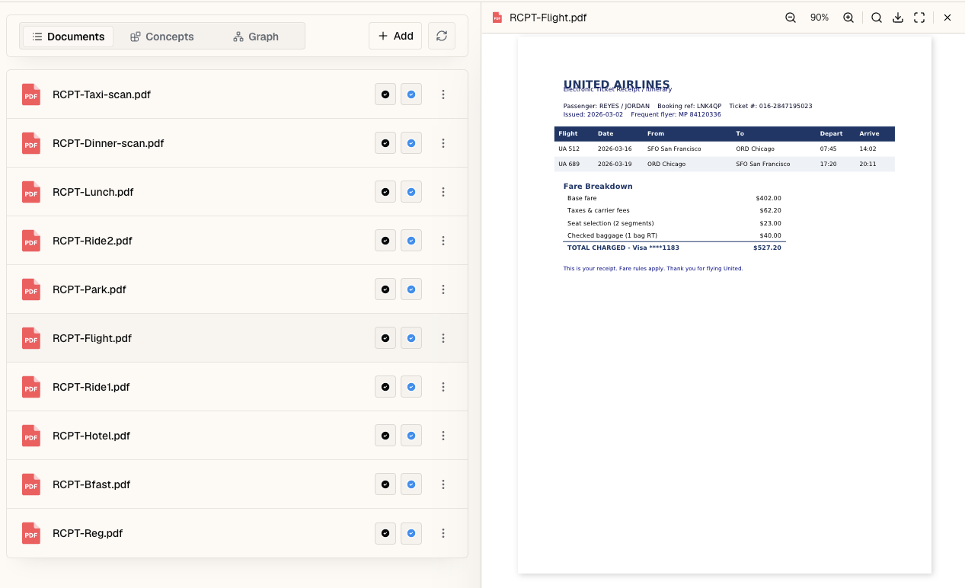Click black check icon for RCPT-Hotel.pdf

(x=385, y=436)
